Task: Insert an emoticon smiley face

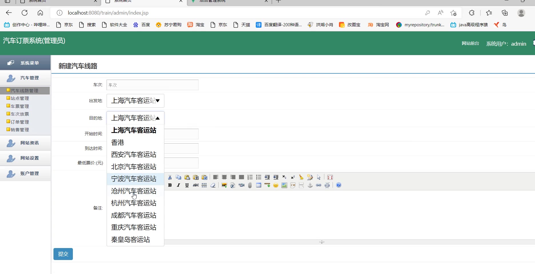Action: [276, 185]
